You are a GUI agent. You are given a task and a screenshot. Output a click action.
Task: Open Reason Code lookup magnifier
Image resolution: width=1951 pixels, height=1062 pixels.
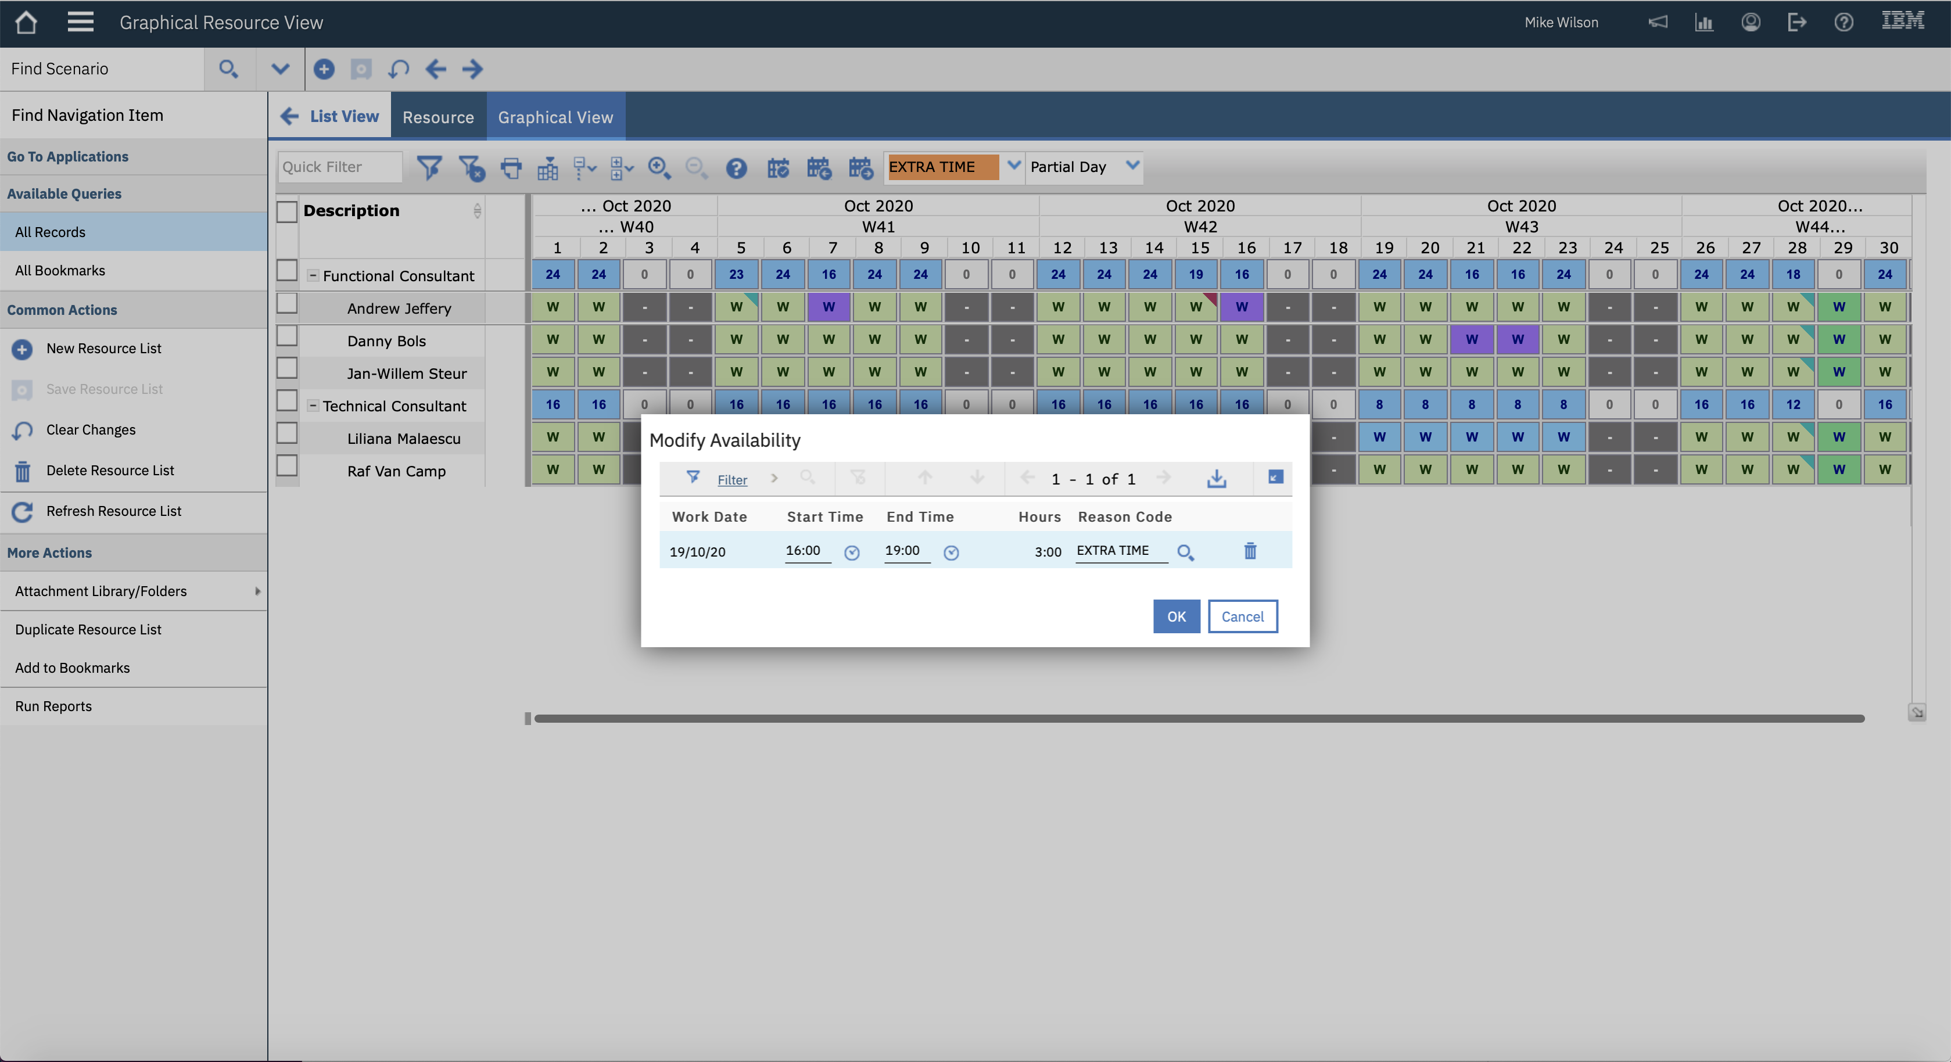[1185, 553]
